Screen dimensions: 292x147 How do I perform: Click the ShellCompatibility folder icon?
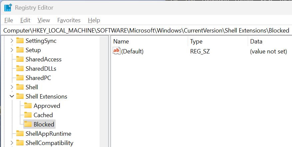click(x=20, y=143)
